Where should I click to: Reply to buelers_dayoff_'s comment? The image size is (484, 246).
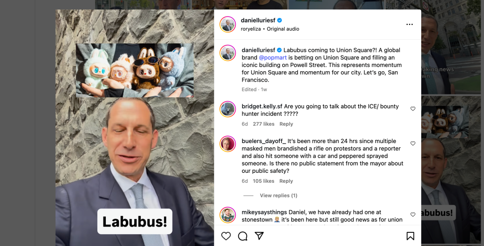(286, 181)
